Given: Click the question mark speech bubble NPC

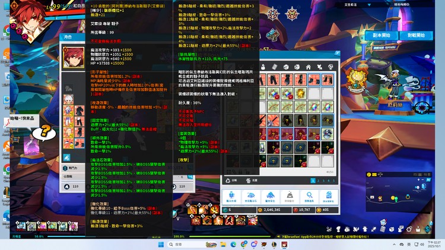Looking at the screenshot, I should point(26,132).
